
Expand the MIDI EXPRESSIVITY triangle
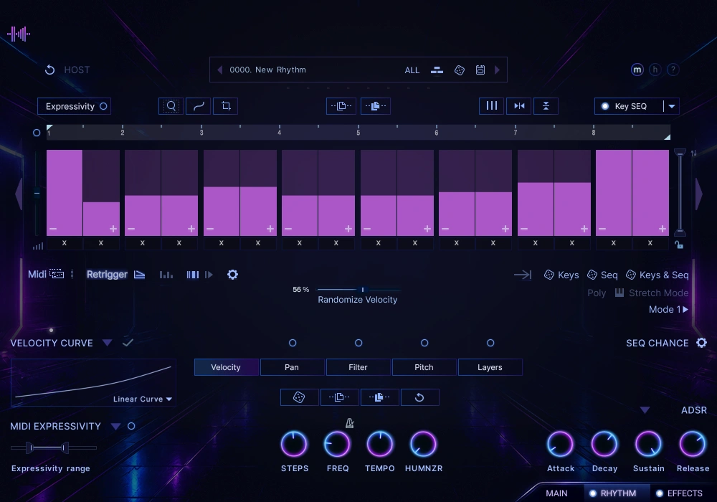click(115, 427)
